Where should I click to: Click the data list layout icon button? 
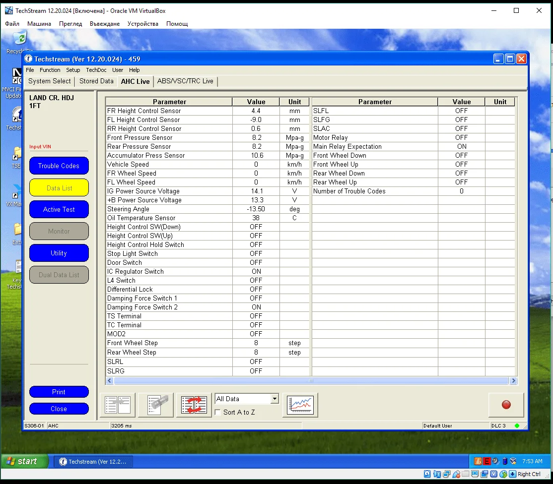[x=118, y=405]
